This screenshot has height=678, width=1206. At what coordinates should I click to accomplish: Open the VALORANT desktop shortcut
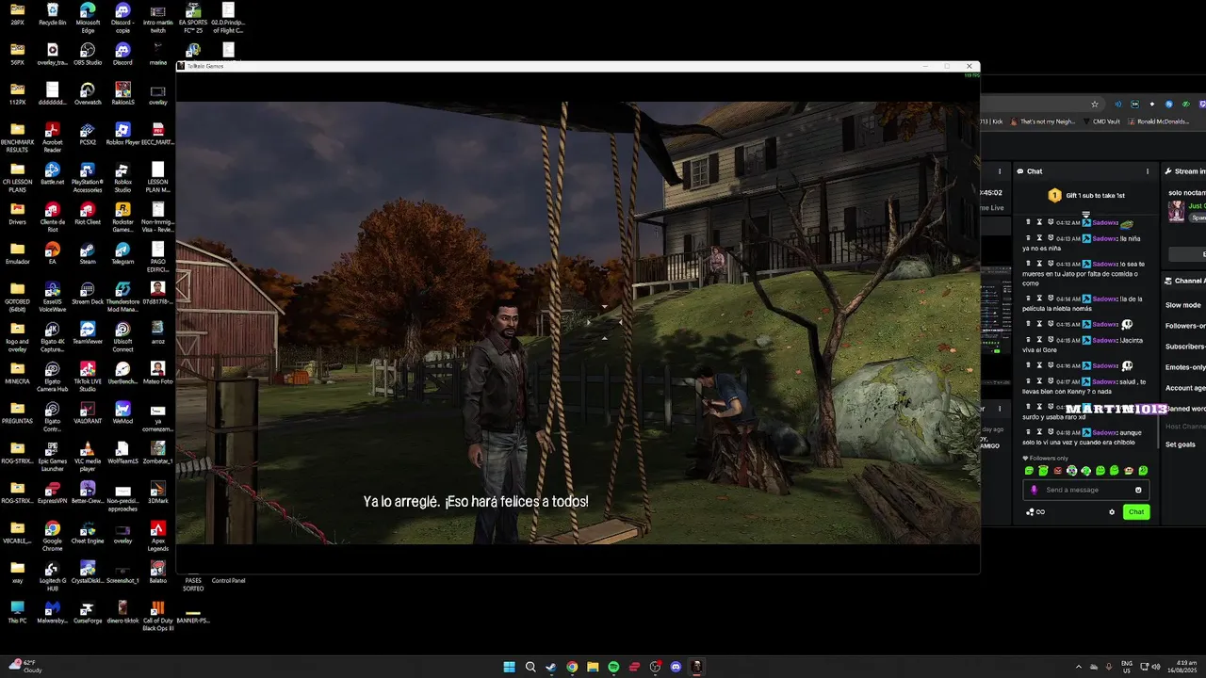click(x=88, y=412)
